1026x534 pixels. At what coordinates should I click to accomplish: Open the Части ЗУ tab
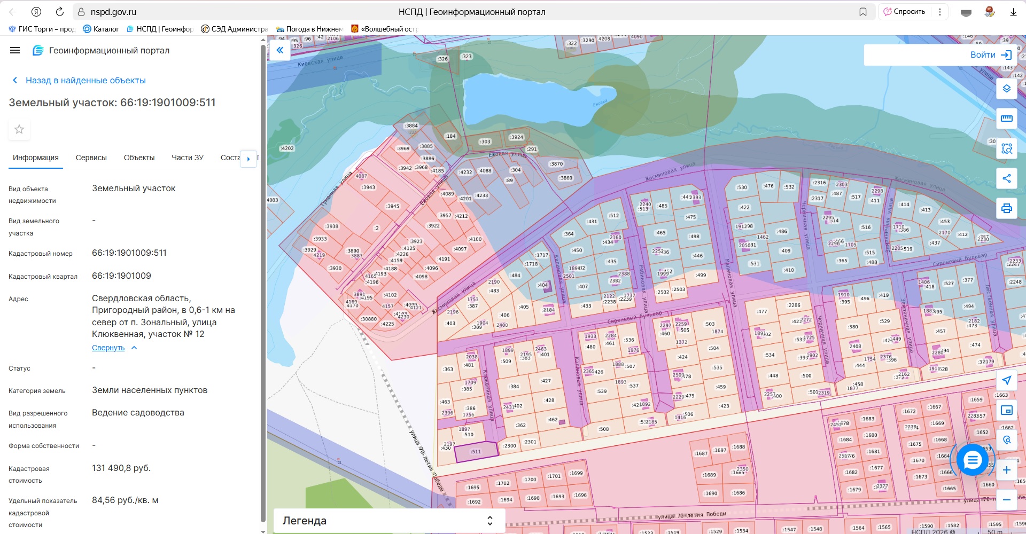[x=187, y=158]
